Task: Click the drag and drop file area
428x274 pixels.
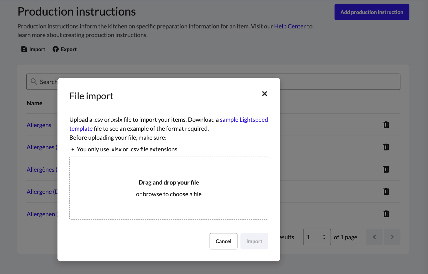Action: [x=169, y=188]
